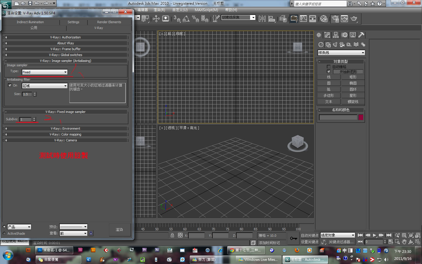
Task: Toggle the selection lock icon
Action: (172, 235)
